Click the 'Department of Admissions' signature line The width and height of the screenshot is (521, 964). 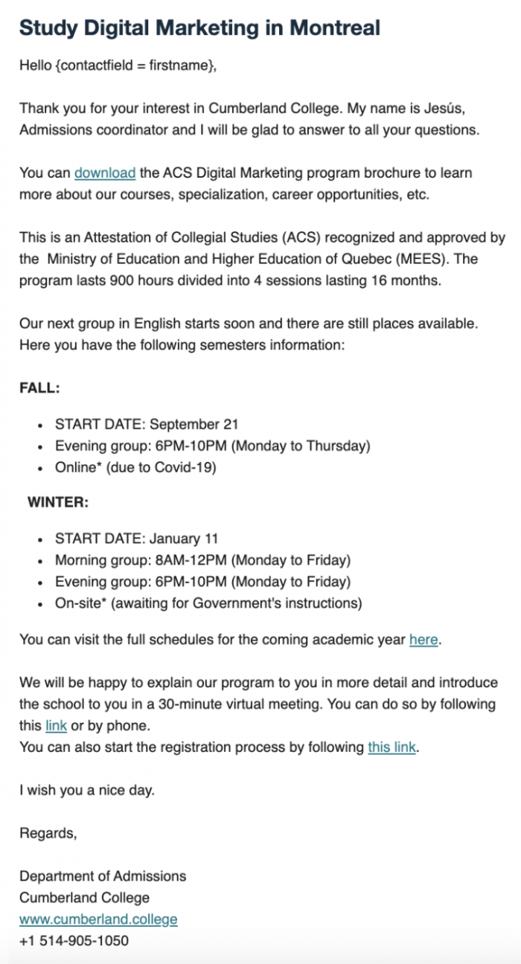pos(103,876)
